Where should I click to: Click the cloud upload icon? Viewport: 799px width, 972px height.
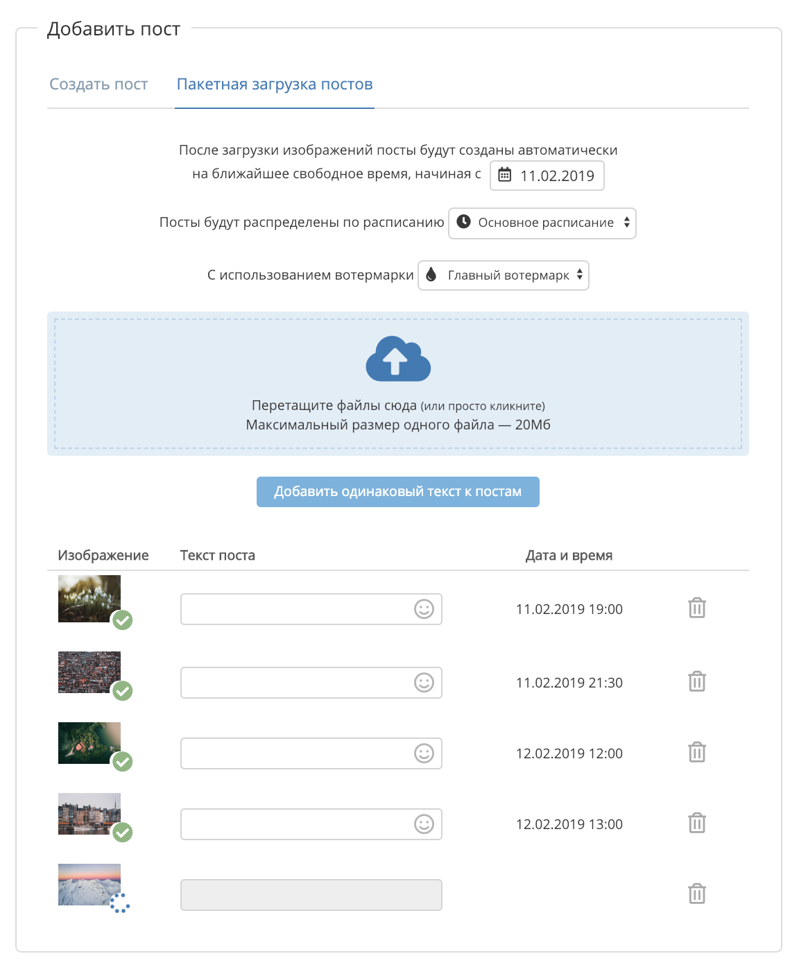(398, 359)
